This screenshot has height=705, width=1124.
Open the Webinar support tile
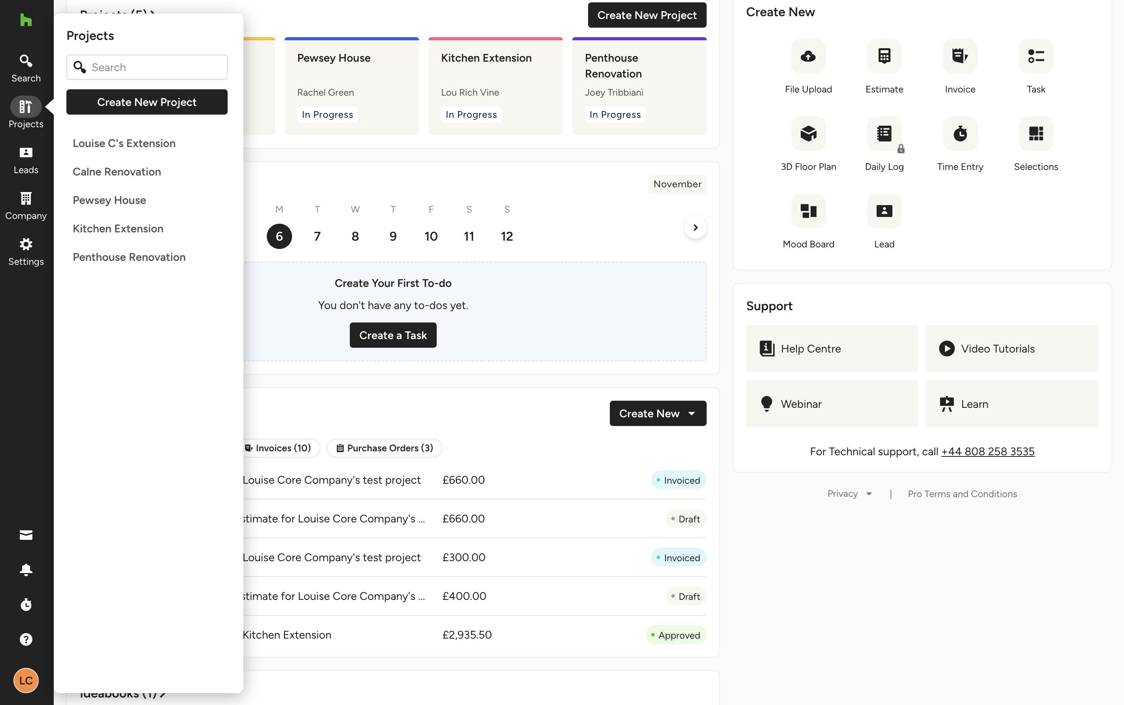pyautogui.click(x=832, y=404)
